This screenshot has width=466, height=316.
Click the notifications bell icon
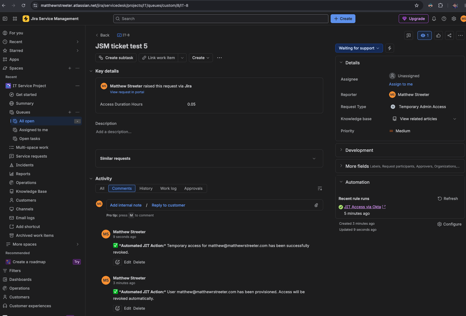coord(434,19)
